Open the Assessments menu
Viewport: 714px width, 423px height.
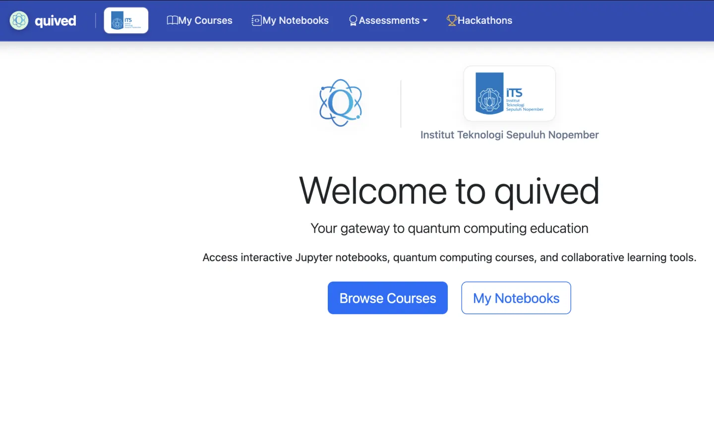(x=388, y=20)
